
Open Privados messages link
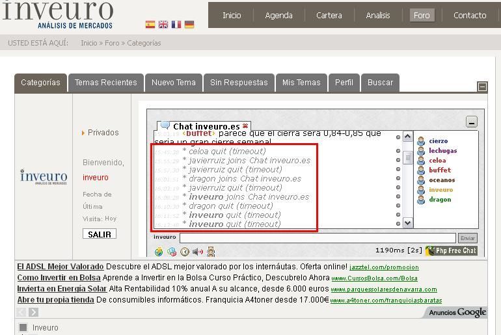103,133
